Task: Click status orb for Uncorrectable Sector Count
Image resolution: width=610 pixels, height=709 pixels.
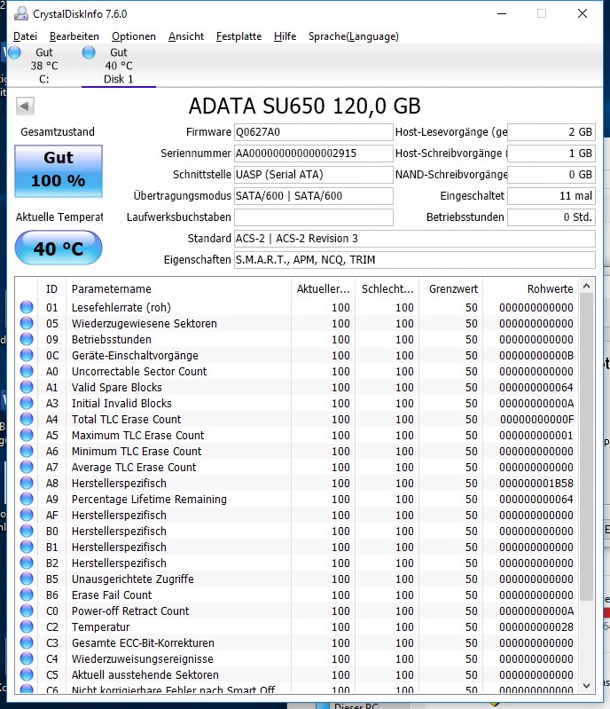Action: click(x=27, y=371)
